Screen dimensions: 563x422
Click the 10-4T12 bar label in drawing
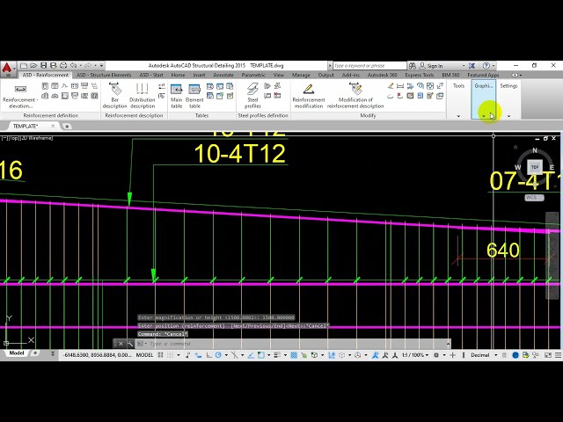tap(240, 154)
